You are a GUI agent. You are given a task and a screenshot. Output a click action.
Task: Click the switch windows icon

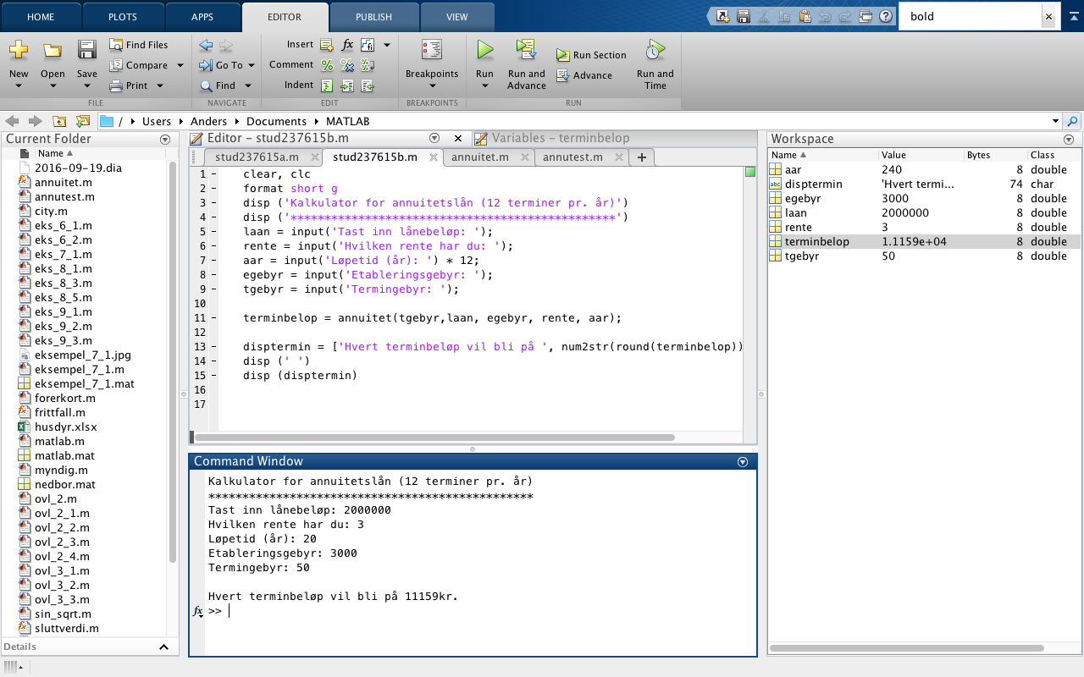point(866,16)
